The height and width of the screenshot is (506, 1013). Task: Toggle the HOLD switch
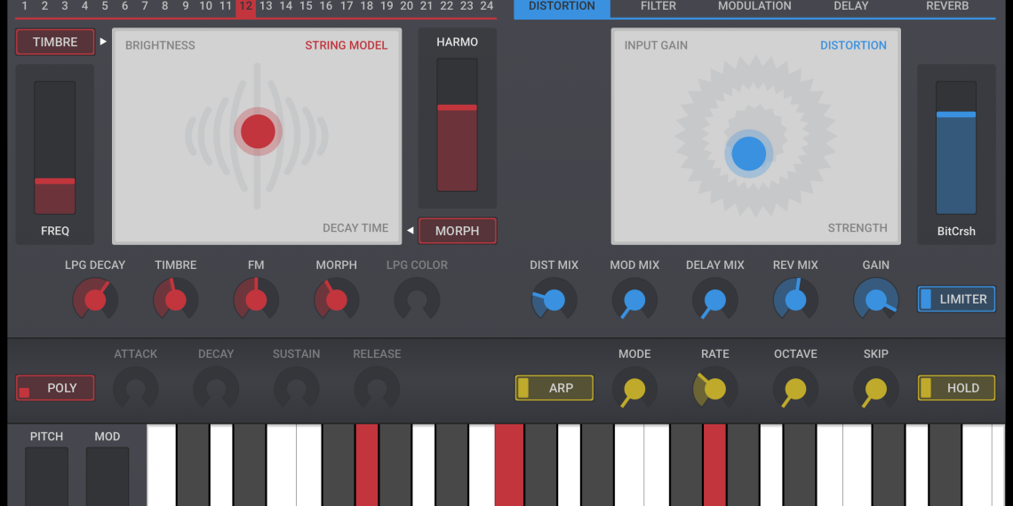pos(956,388)
